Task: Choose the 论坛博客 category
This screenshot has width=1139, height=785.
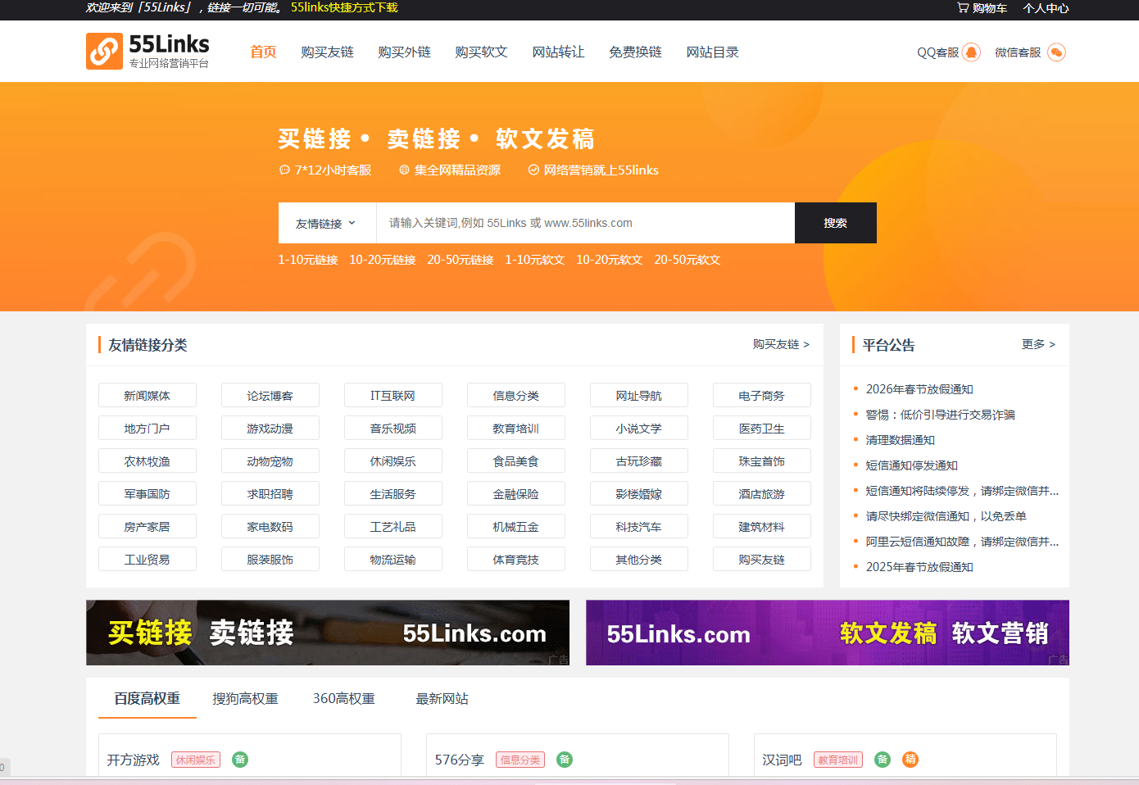Action: (270, 395)
